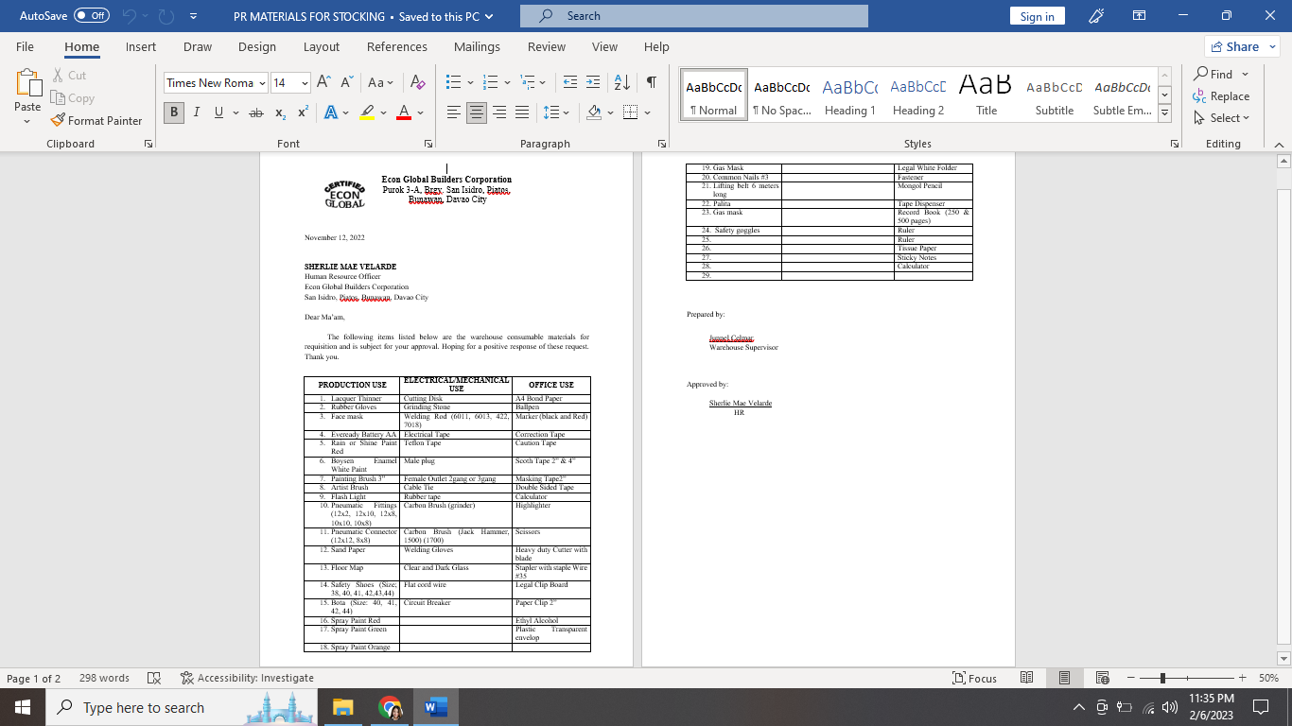Align text to the right
Image resolution: width=1292 pixels, height=726 pixels.
[x=499, y=112]
